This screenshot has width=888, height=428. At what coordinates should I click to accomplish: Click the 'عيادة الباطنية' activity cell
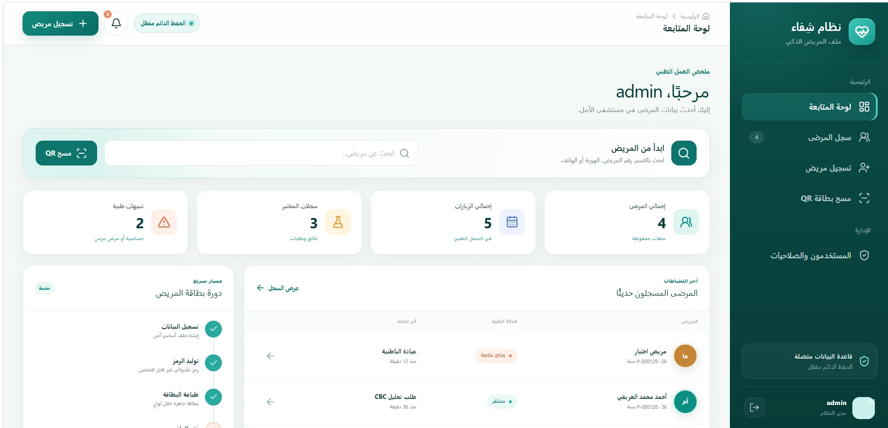[x=399, y=356]
